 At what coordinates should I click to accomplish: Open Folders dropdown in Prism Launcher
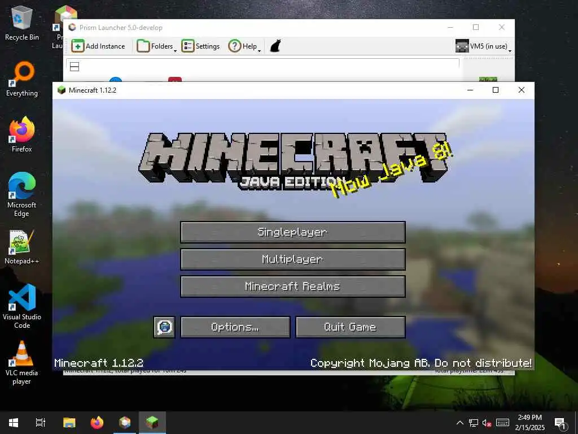tap(156, 46)
